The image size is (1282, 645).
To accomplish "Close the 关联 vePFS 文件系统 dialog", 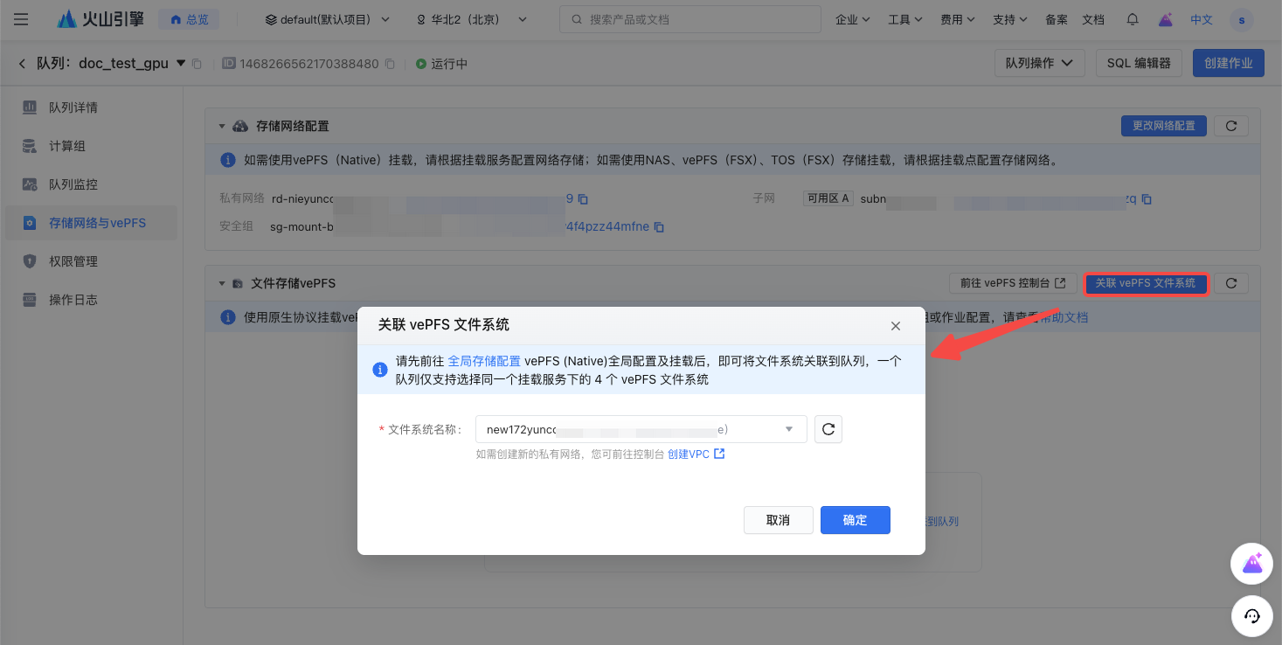I will point(896,326).
